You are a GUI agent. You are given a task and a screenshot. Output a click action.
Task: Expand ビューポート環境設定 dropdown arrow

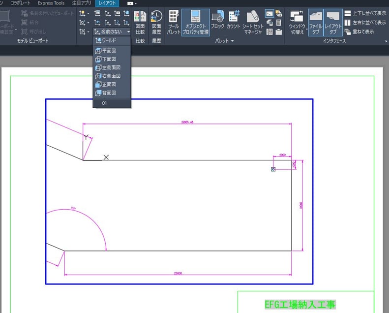[x=16, y=30]
